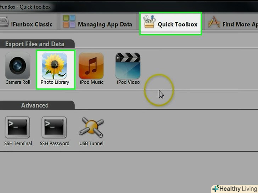Choose the SSH Password tool icon

click(54, 127)
